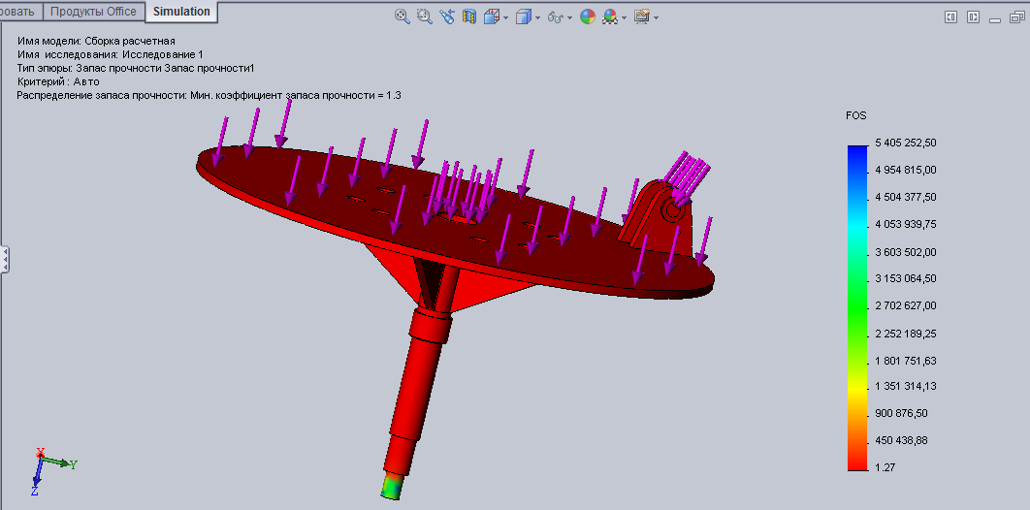
Task: Click legend value 3 603 502,00
Action: click(905, 252)
